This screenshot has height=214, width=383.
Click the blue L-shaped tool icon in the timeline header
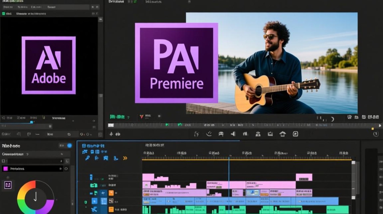pos(115,158)
